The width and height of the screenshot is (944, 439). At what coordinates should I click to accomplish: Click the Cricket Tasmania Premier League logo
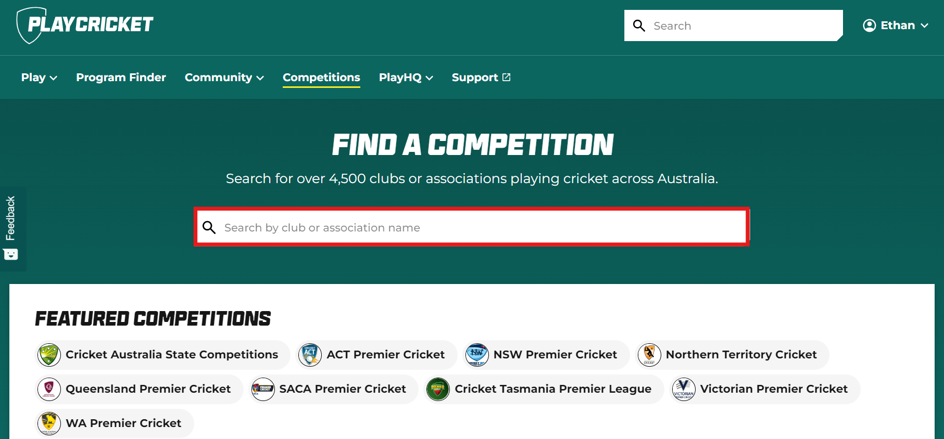point(438,389)
